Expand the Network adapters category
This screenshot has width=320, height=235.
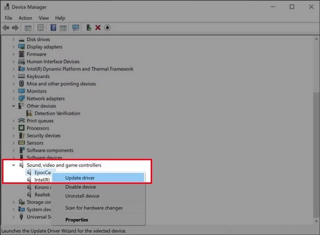tap(14, 98)
